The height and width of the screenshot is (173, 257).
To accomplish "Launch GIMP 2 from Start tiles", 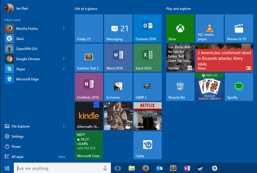I will tap(147, 87).
